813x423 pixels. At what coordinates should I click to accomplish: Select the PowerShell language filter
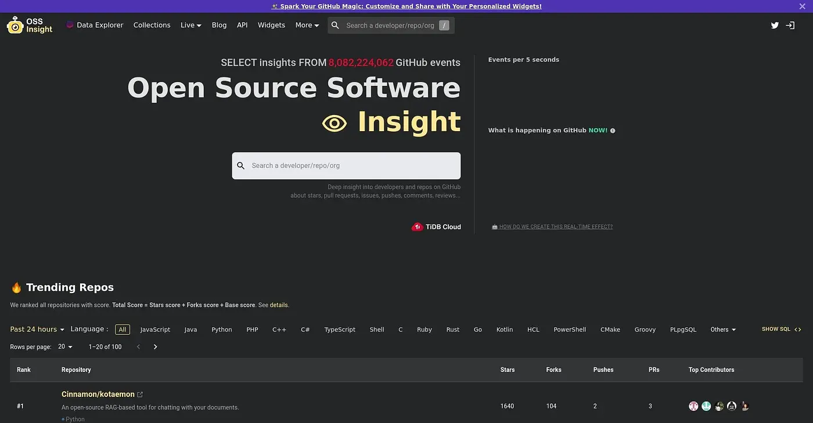tap(570, 330)
